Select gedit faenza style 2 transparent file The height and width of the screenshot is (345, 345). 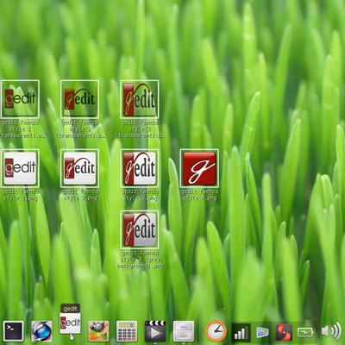79,99
